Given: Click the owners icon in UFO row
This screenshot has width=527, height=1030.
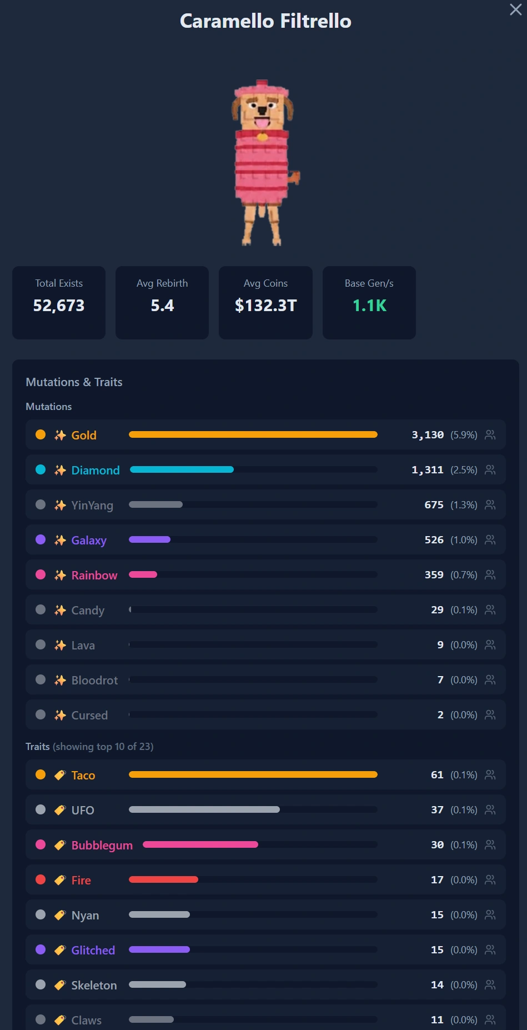Looking at the screenshot, I should (490, 809).
